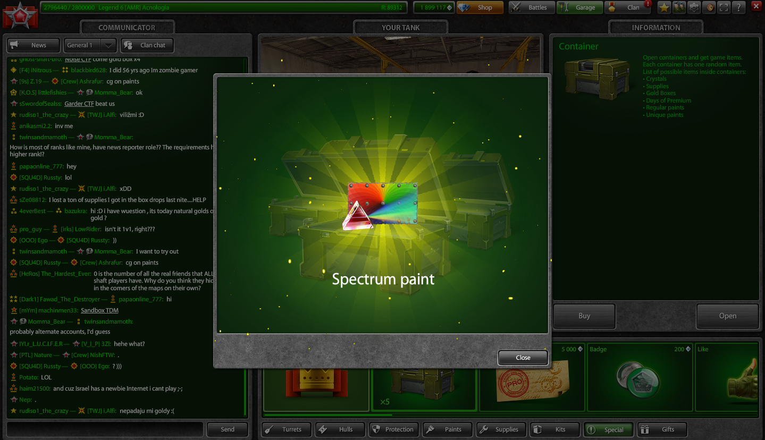
Task: Click username sSwordofSealss in chat
Action: (40, 104)
